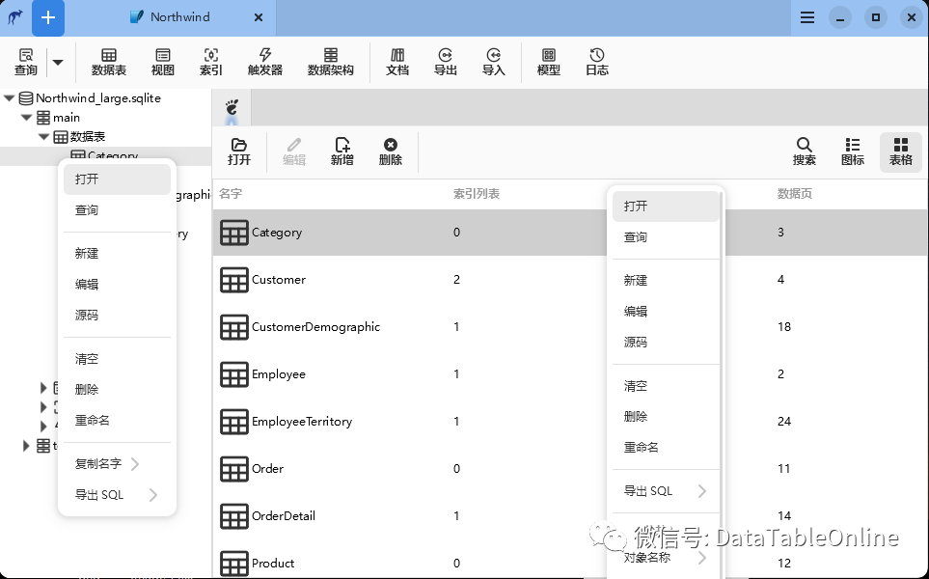Choose 查询 in the left context menu
This screenshot has height=579, width=929.
(x=117, y=209)
